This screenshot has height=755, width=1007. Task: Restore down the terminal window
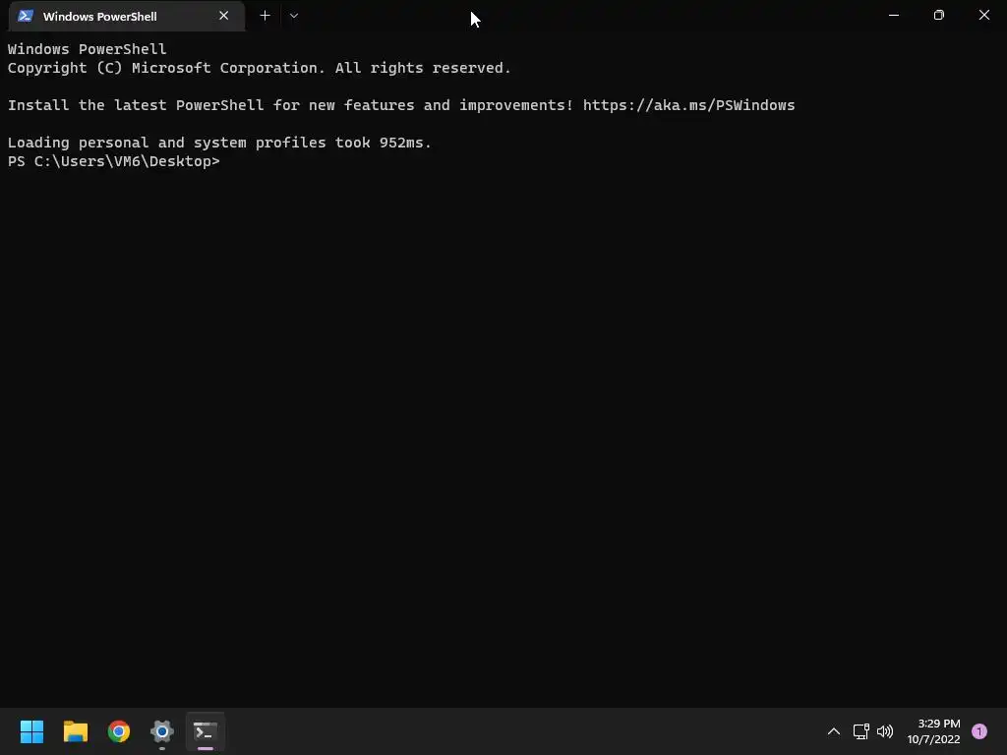[938, 15]
